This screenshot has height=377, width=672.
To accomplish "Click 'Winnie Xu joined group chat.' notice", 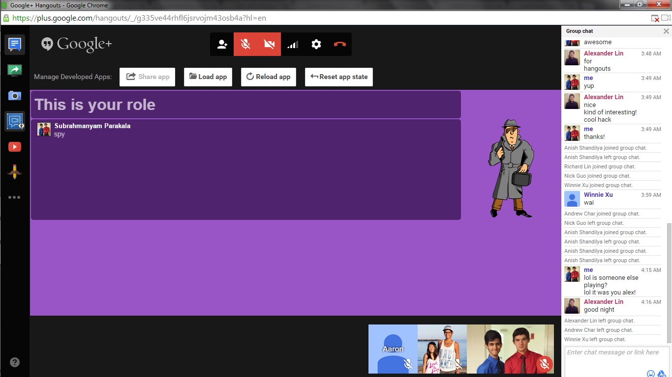I will coord(598,186).
